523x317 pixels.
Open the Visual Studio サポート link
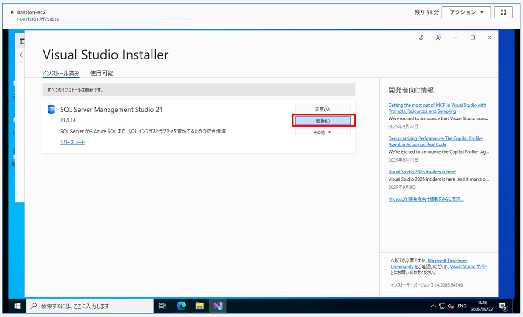click(468, 267)
